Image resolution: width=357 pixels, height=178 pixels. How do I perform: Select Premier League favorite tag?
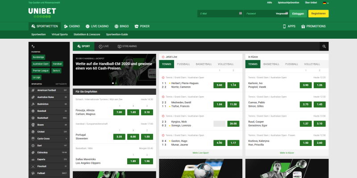pyautogui.click(x=41, y=71)
